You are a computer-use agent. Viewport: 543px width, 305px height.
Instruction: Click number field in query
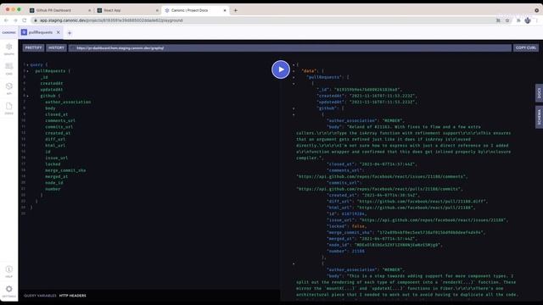click(x=53, y=189)
